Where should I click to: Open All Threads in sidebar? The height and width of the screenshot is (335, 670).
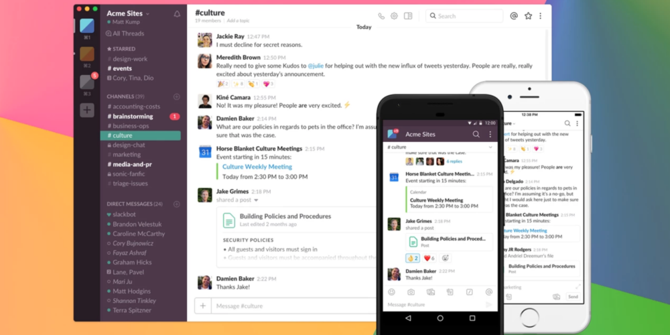coord(125,33)
